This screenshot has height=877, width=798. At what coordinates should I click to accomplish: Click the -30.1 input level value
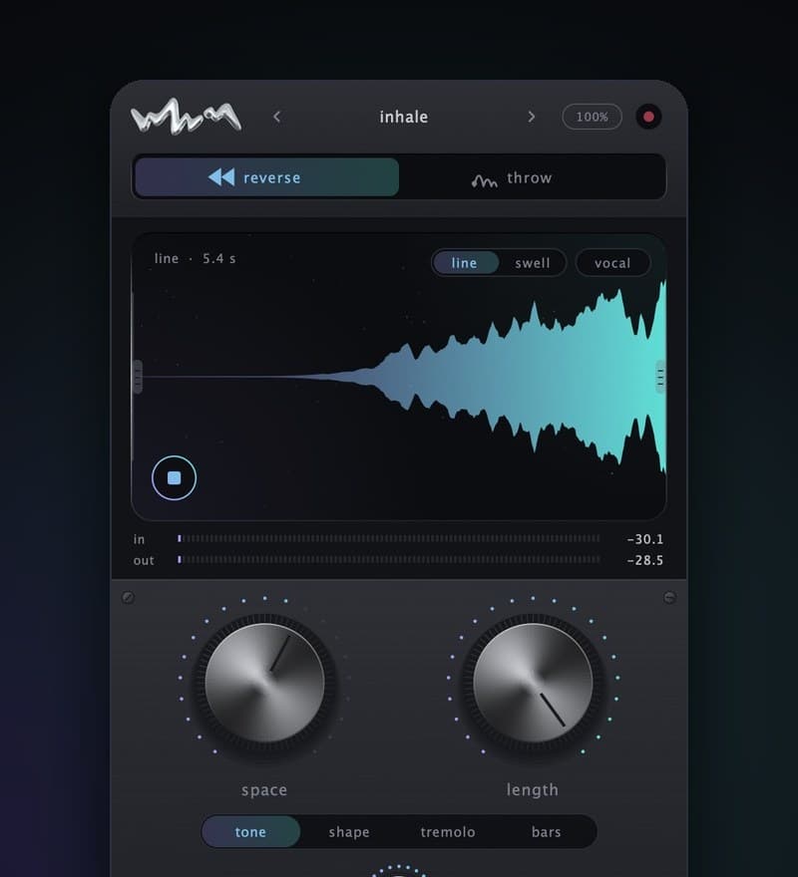tap(645, 539)
